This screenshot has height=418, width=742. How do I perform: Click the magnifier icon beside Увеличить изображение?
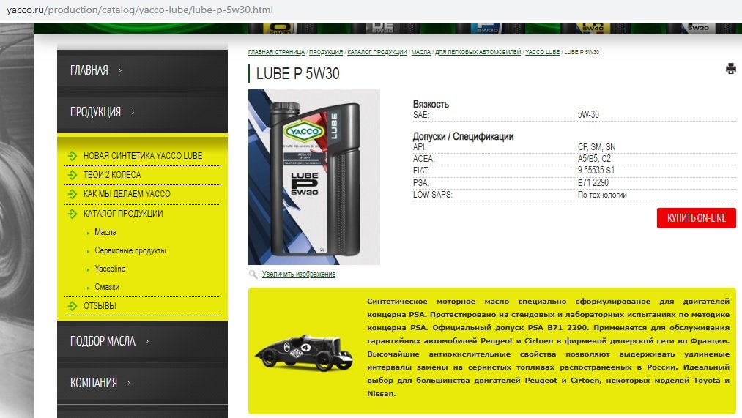tap(253, 275)
